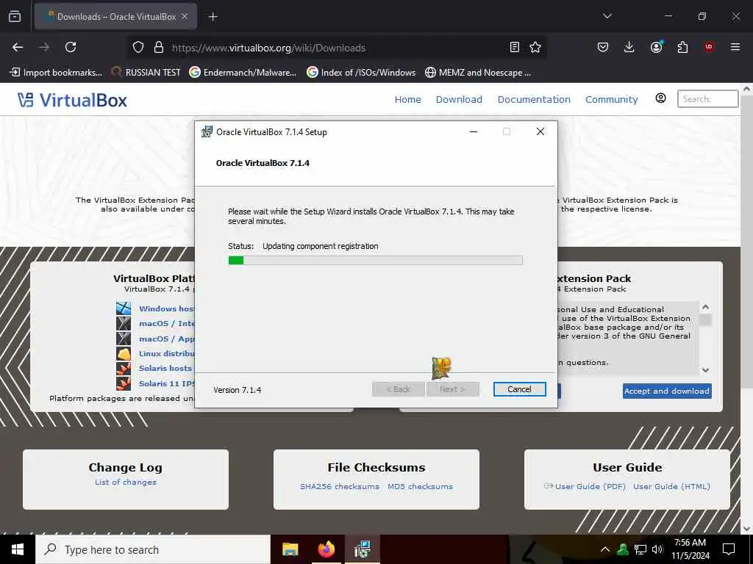This screenshot has width=753, height=564.
Task: Click the Solaris hosts platform icon
Action: [x=124, y=369]
